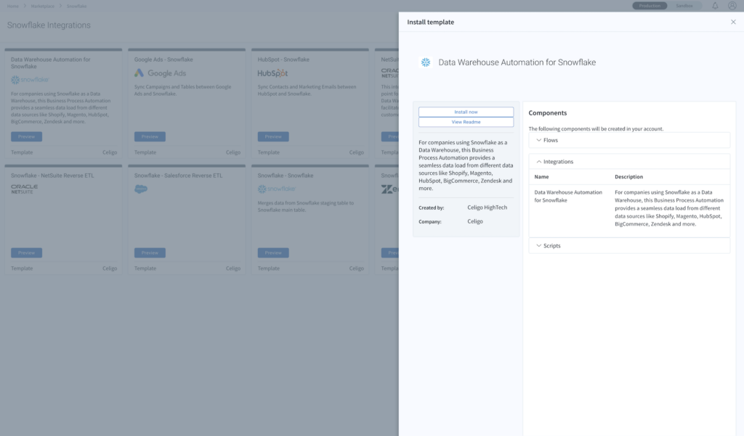Preview the HubSpot - Snowflake template
744x436 pixels.
coord(273,136)
